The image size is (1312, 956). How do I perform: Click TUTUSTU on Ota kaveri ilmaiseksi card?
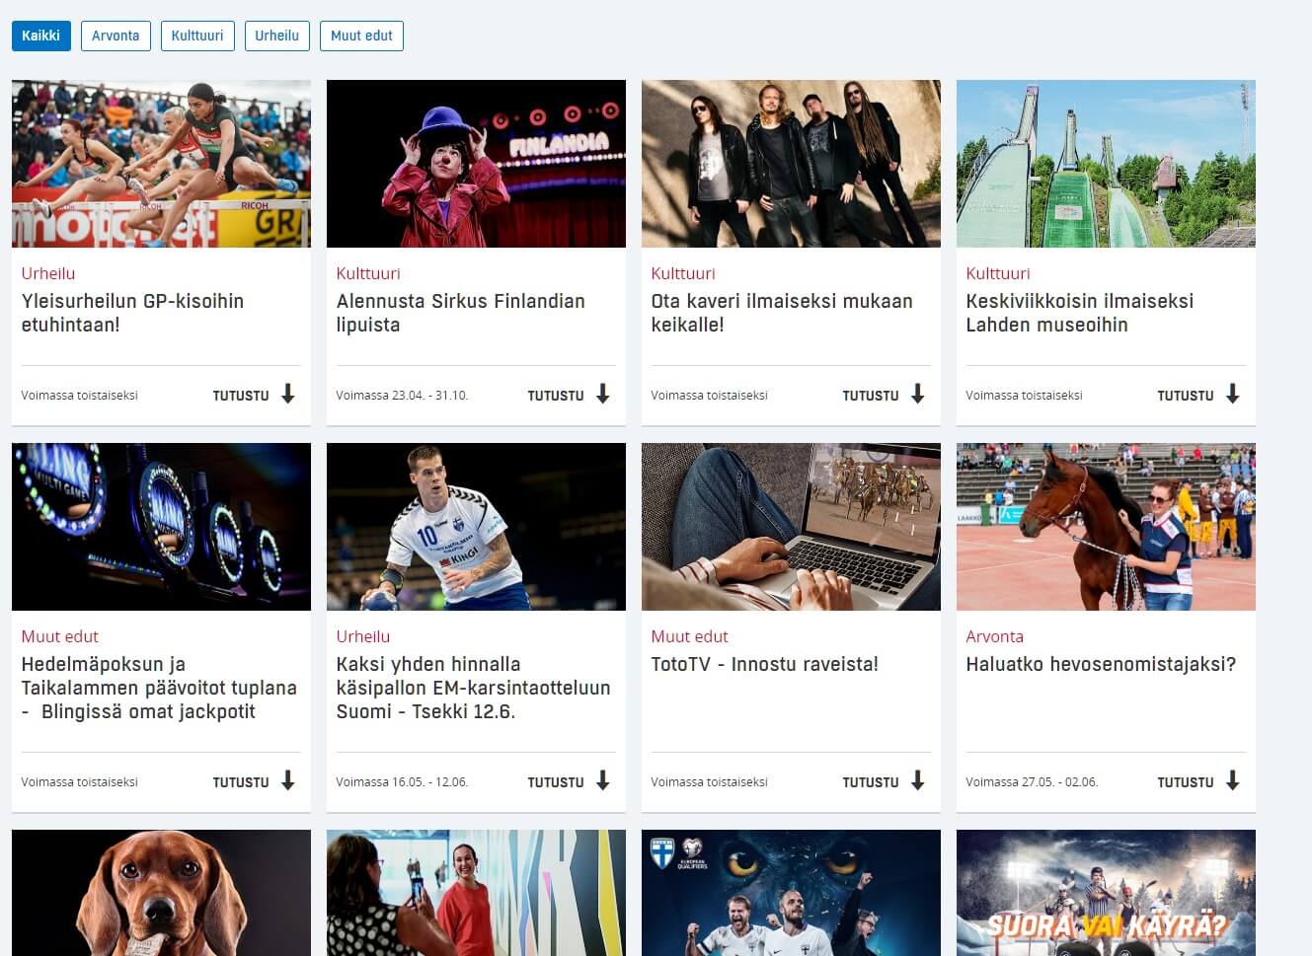click(x=871, y=396)
